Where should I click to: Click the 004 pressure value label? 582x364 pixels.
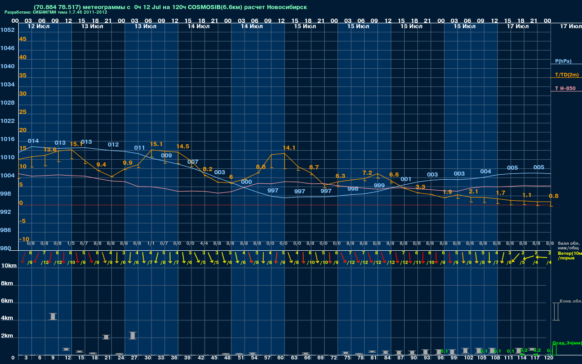[x=486, y=172]
